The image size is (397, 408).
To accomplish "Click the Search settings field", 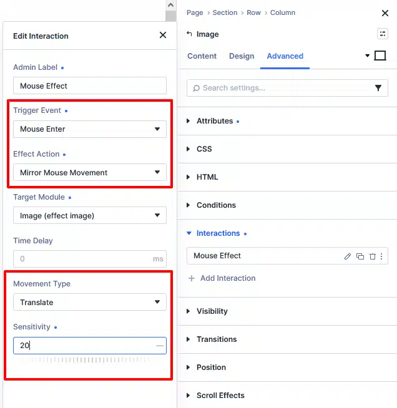I will [287, 88].
